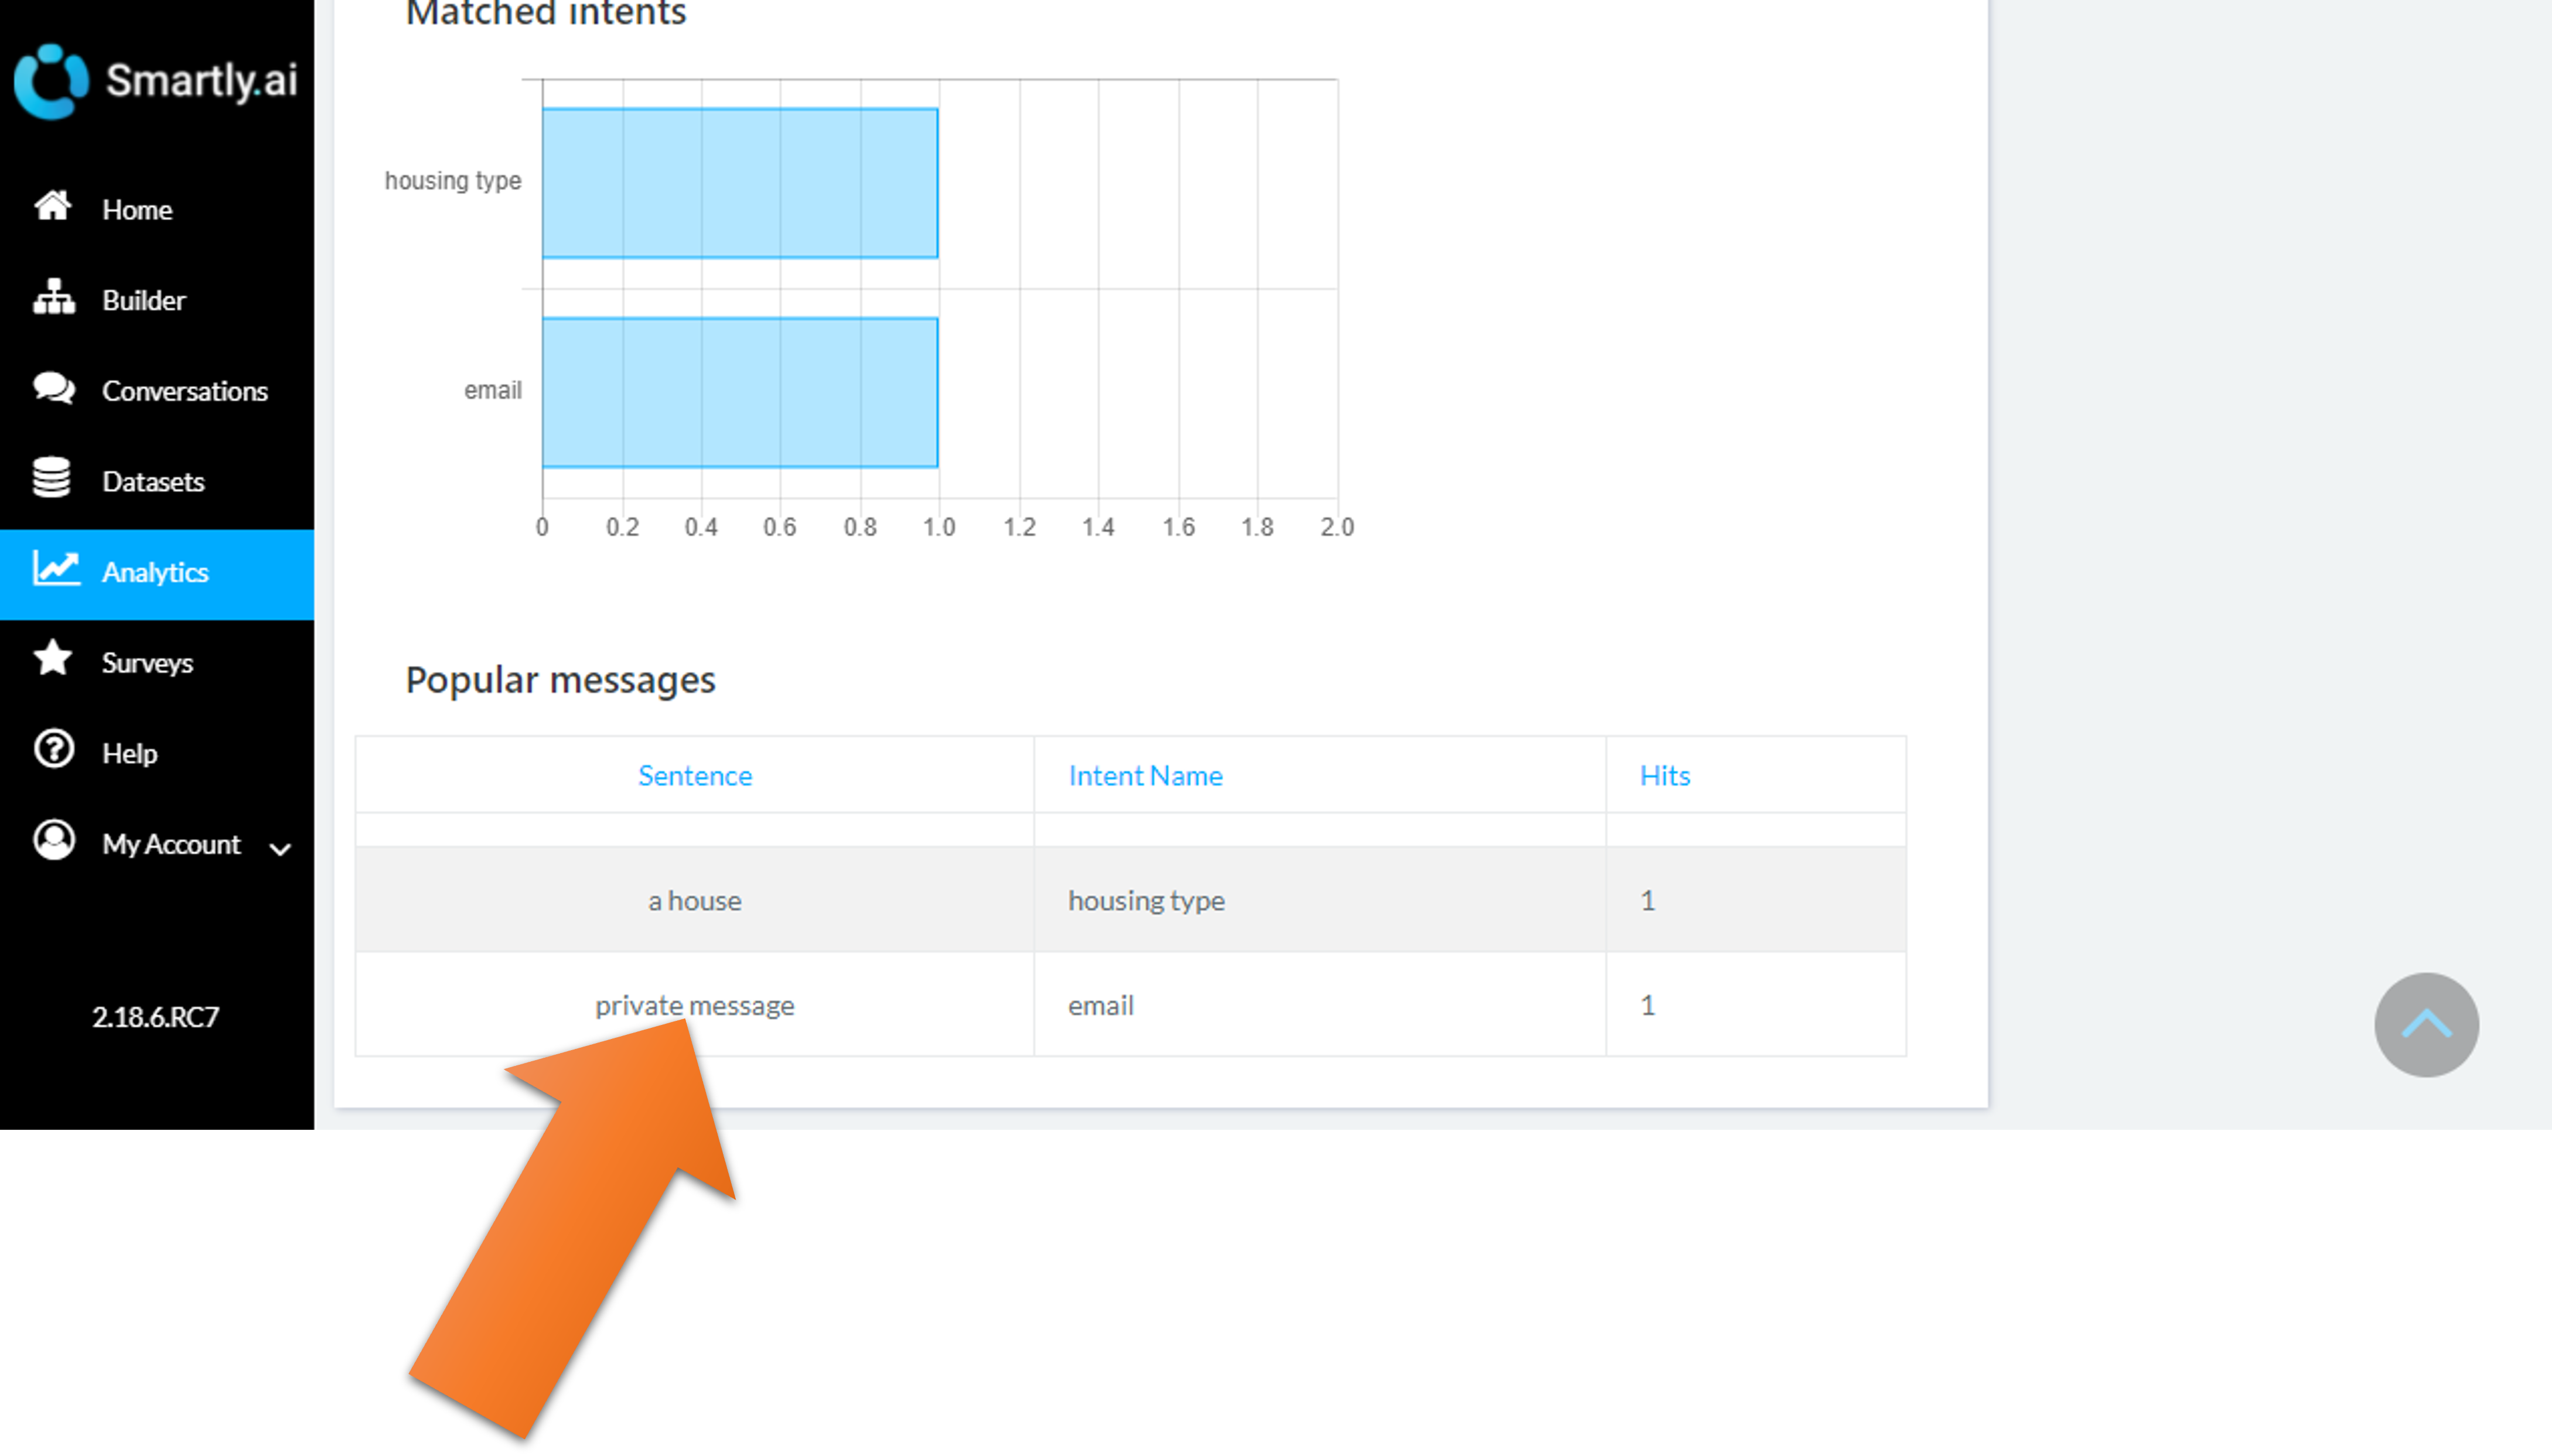Click the Surveys star icon
Viewport: 2552px width, 1456px height.
tap(52, 659)
